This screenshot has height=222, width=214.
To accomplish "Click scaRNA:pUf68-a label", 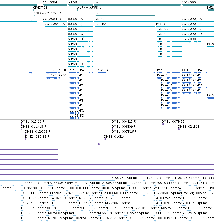I will click(x=89, y=8).
